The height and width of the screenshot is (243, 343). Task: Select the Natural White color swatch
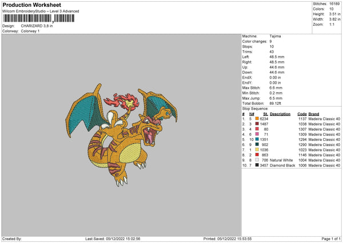click(257, 160)
